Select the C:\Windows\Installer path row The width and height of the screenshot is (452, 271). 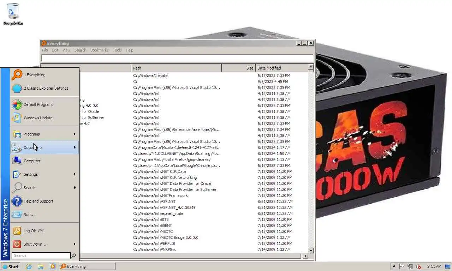click(151, 76)
